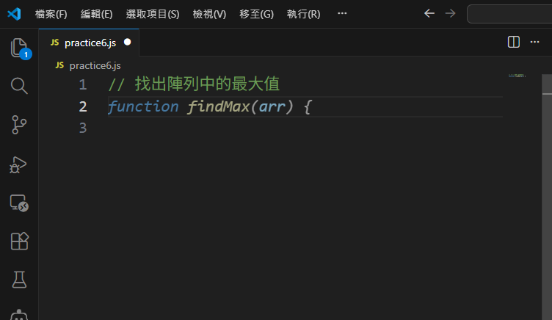
Task: Open the Search view in activity bar
Action: click(x=19, y=86)
